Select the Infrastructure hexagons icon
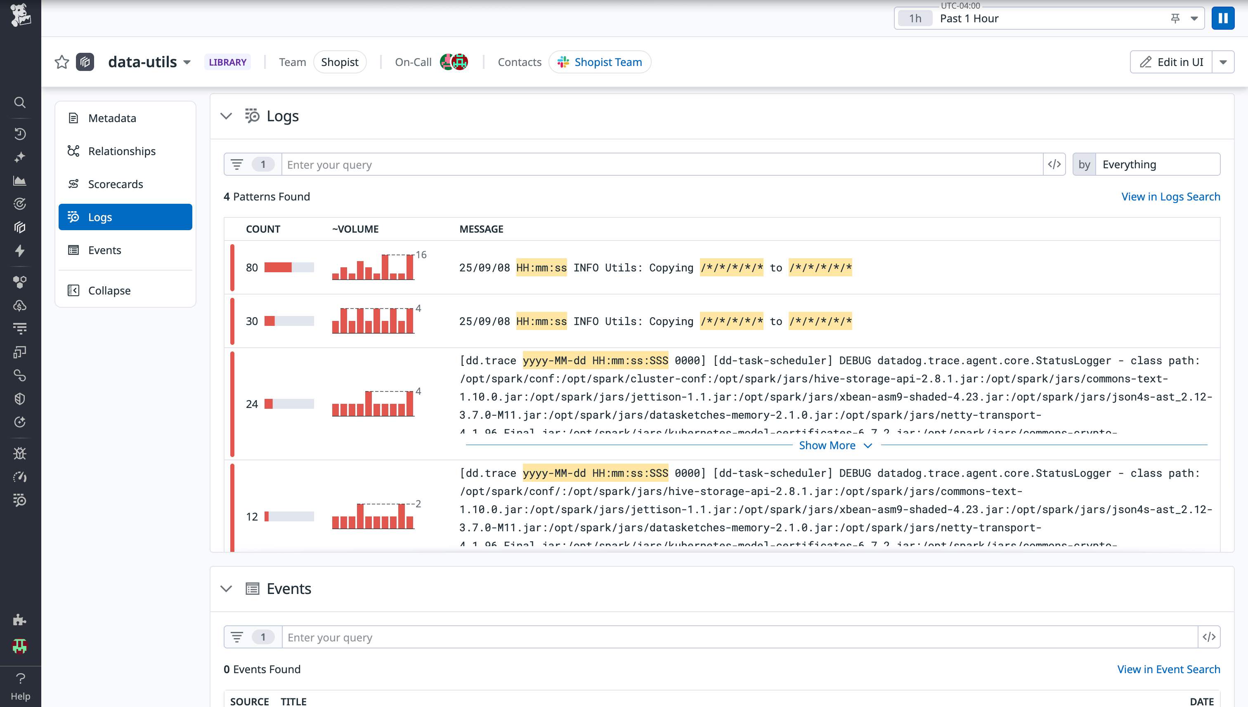Viewport: 1248px width, 707px height. [x=19, y=281]
